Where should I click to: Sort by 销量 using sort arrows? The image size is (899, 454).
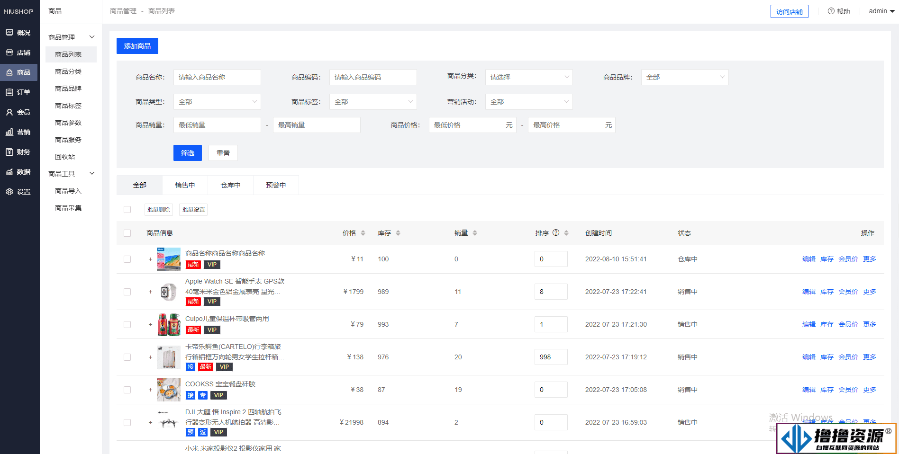[475, 233]
